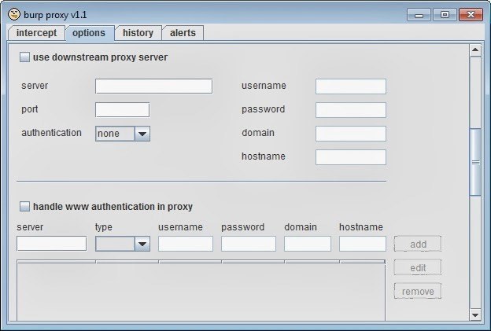Open the history tab
Screen dimensions: 491x331
pos(138,33)
